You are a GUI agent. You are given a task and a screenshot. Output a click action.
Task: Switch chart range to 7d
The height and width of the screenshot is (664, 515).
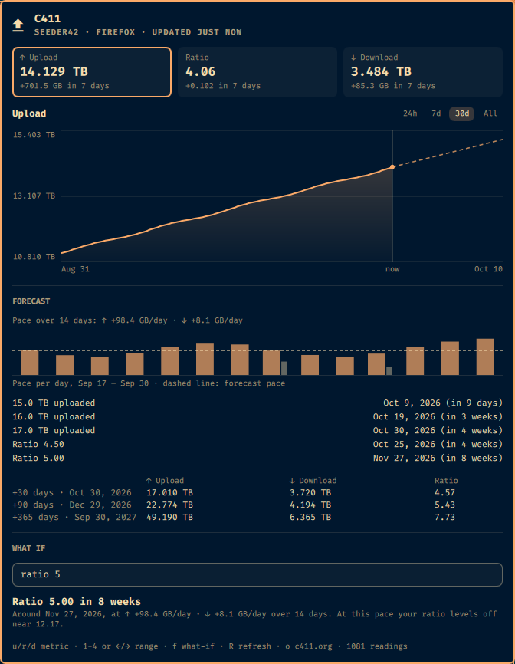(x=436, y=113)
